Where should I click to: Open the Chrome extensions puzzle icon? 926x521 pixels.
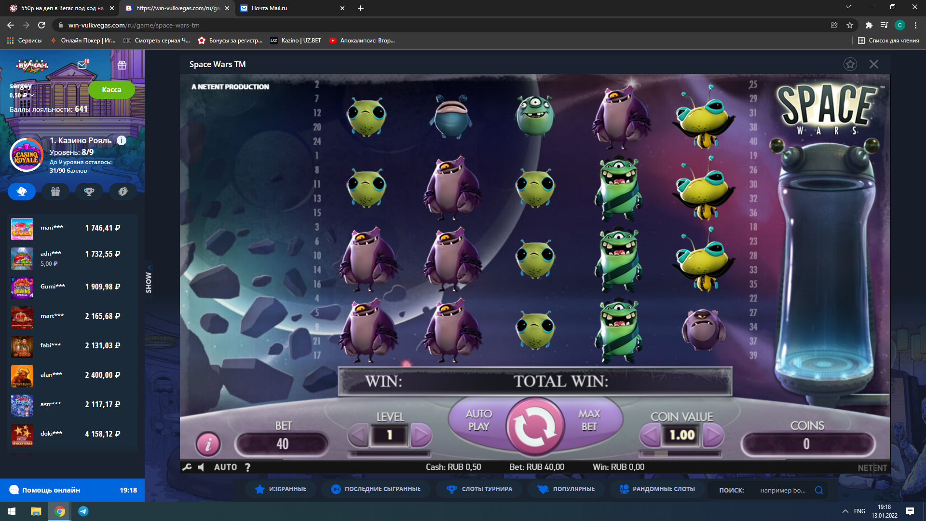tap(869, 25)
